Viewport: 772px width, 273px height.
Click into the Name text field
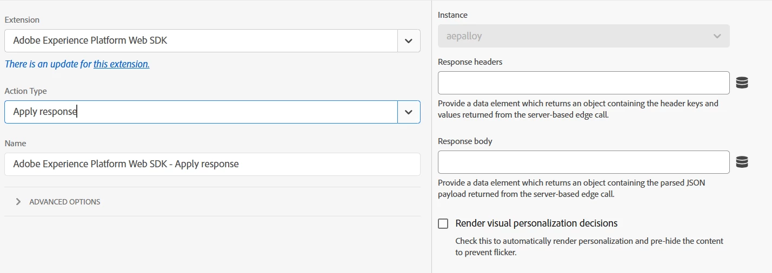tap(212, 164)
